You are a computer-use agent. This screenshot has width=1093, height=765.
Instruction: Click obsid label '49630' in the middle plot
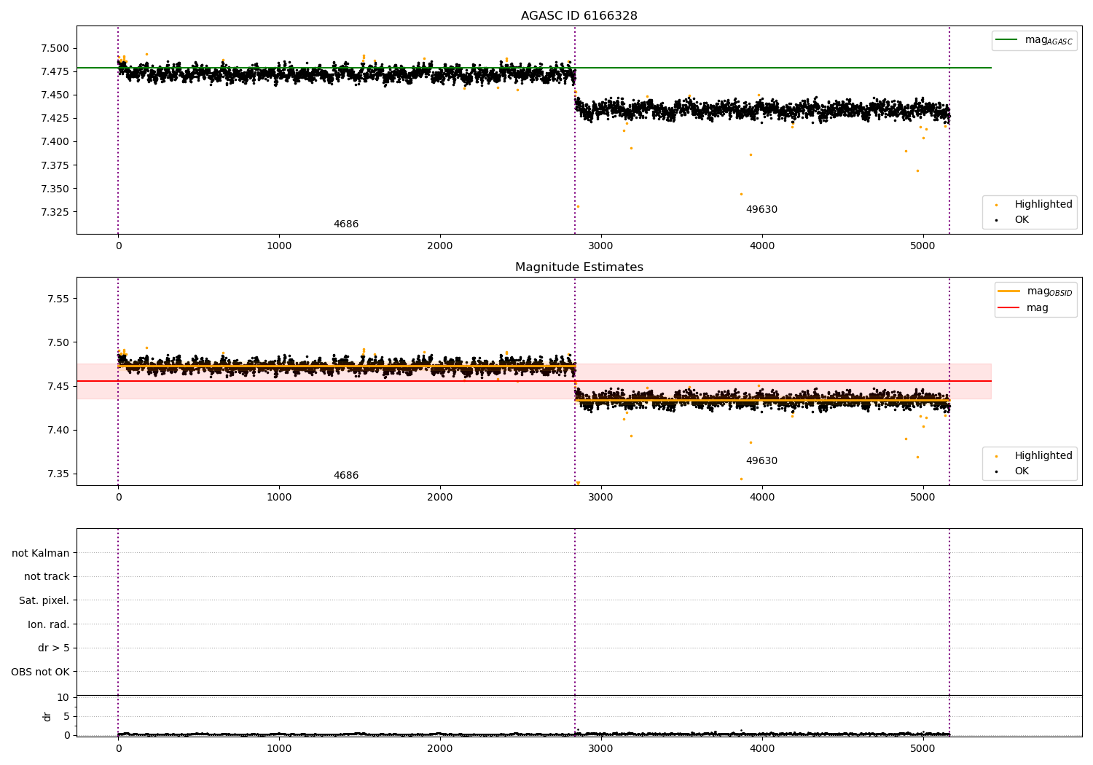point(761,461)
